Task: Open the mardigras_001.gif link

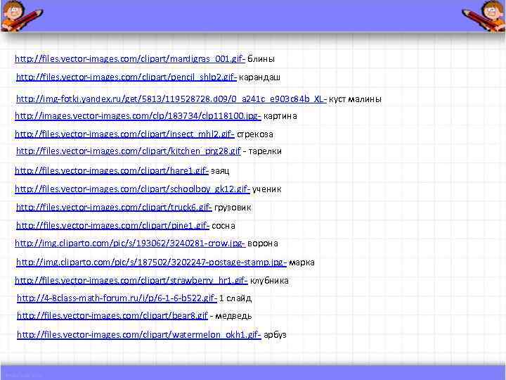Action: coord(130,59)
